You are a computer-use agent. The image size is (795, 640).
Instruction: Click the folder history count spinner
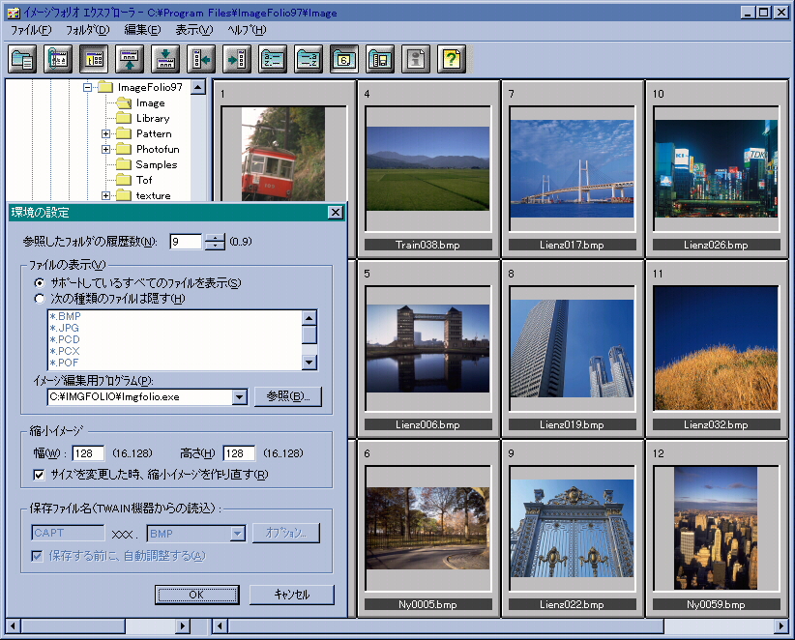215,242
